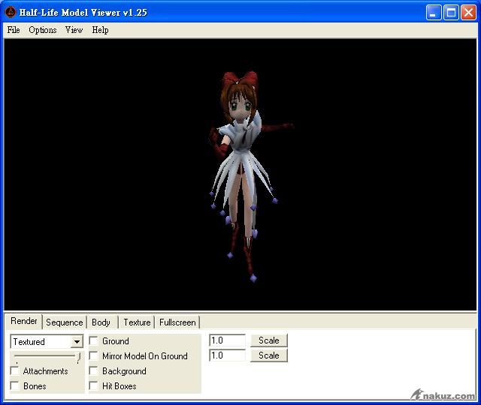Switch to the Fullscreen tab

(177, 322)
